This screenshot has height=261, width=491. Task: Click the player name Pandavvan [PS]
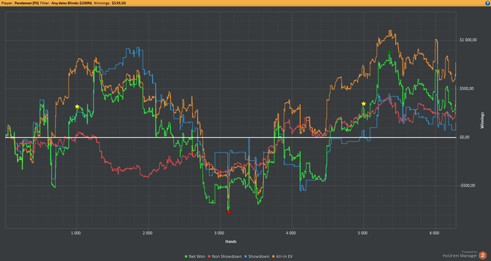(27, 3)
